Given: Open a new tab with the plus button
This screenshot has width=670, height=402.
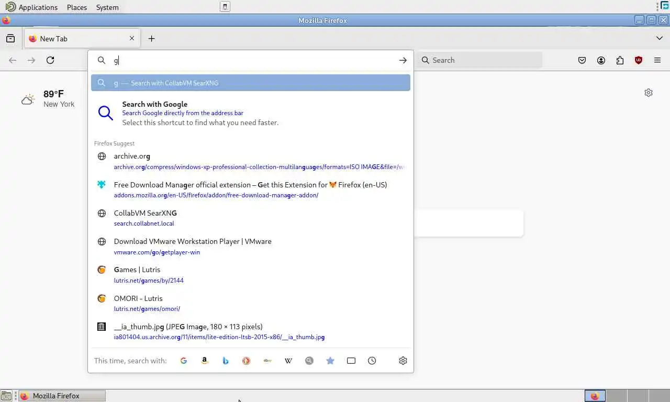Looking at the screenshot, I should click(x=151, y=38).
